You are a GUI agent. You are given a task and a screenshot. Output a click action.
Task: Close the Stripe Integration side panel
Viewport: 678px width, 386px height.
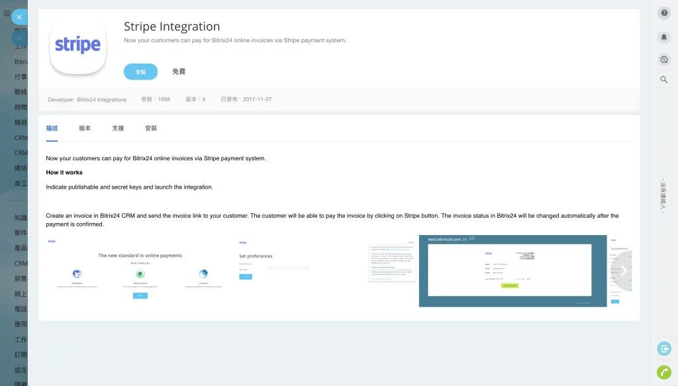coord(19,17)
